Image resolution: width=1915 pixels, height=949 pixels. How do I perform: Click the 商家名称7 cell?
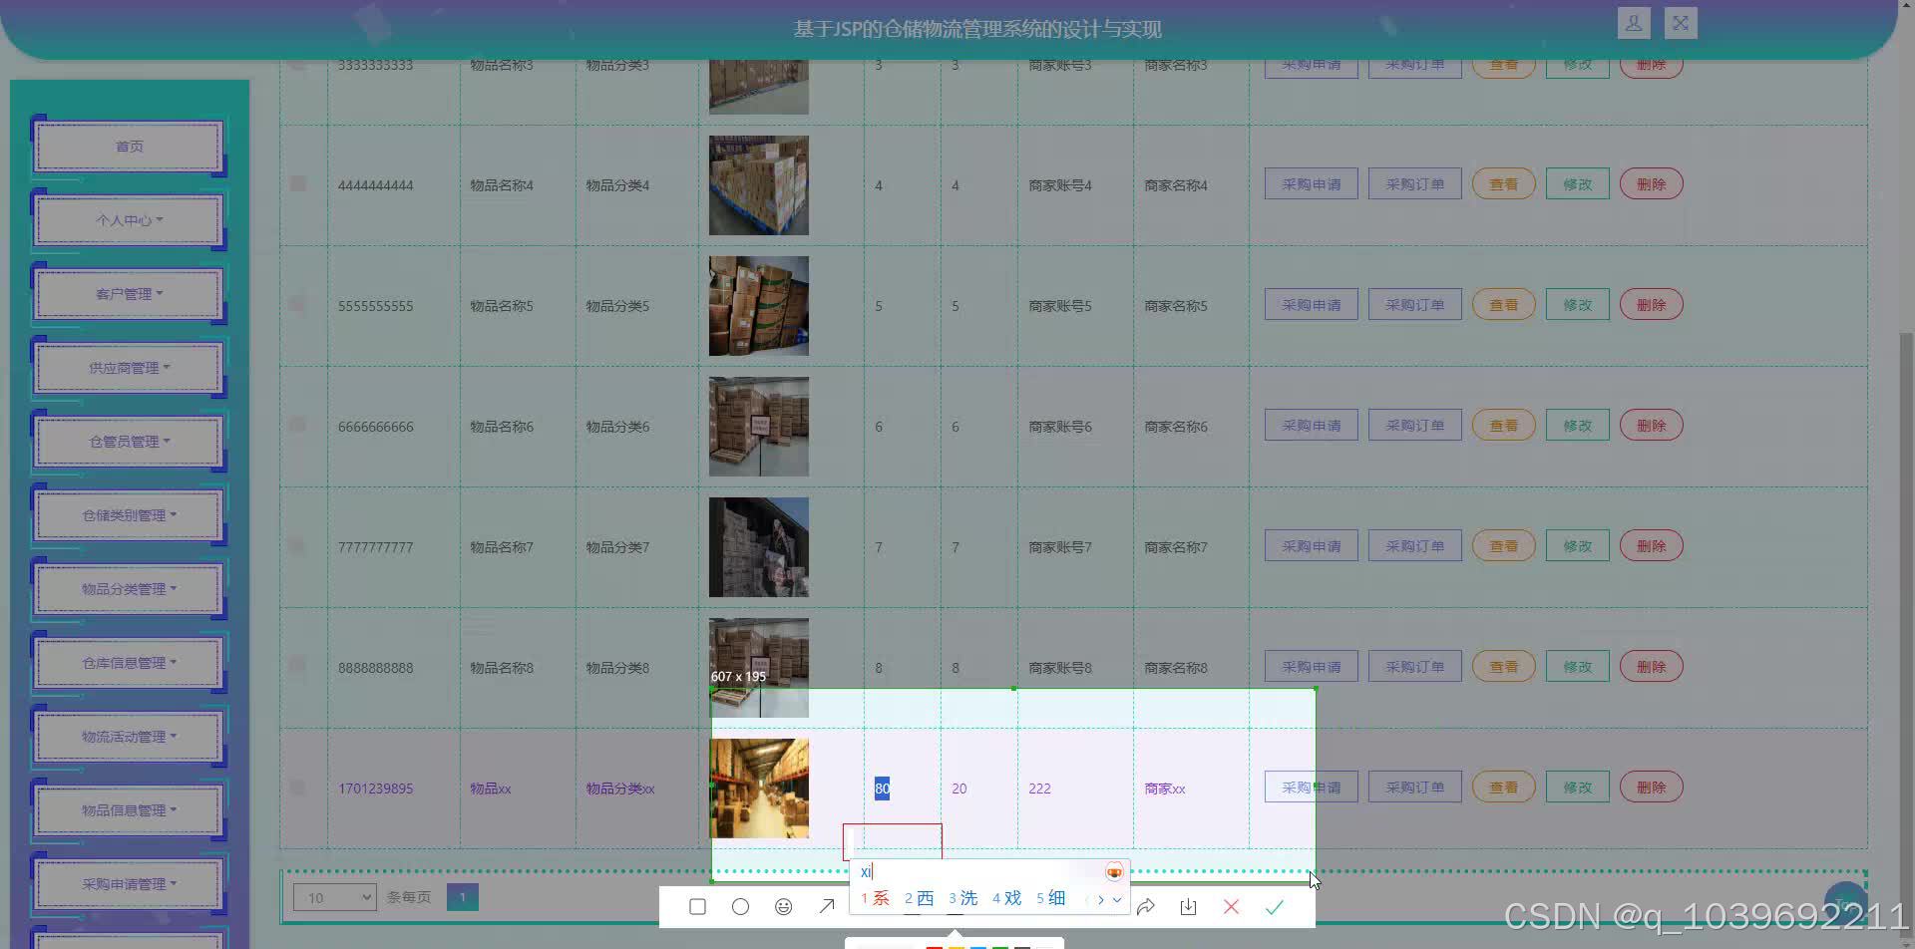coord(1176,547)
